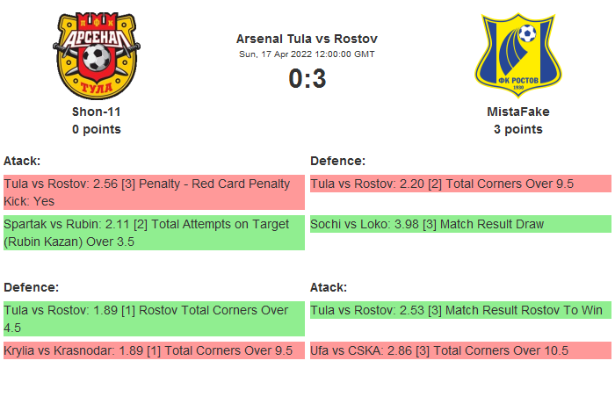Image resolution: width=615 pixels, height=404 pixels.
Task: Click the match date Sun, 17 Apr 2022
Action: (307, 54)
